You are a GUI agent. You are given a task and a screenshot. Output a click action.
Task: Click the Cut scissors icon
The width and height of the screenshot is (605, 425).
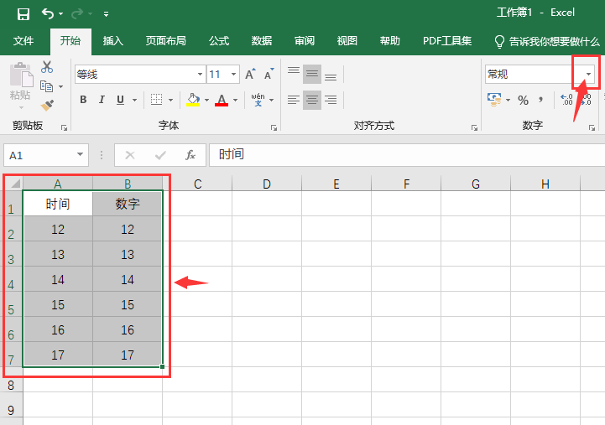click(47, 67)
